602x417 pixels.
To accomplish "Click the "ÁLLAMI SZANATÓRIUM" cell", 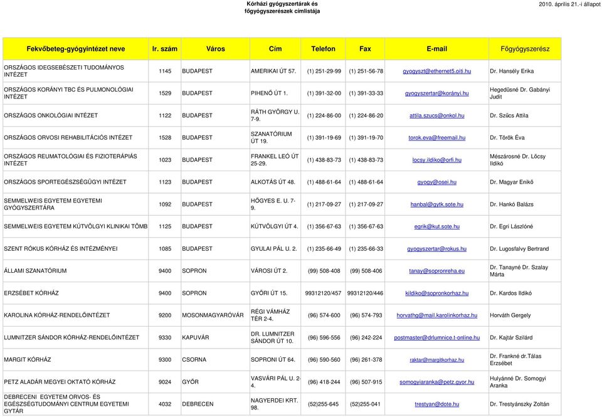I will (76, 271).
